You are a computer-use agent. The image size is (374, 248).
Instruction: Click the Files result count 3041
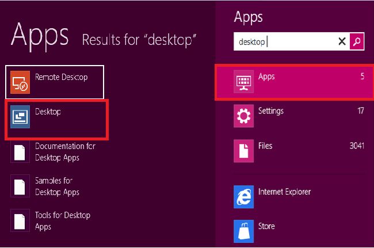pyautogui.click(x=357, y=146)
